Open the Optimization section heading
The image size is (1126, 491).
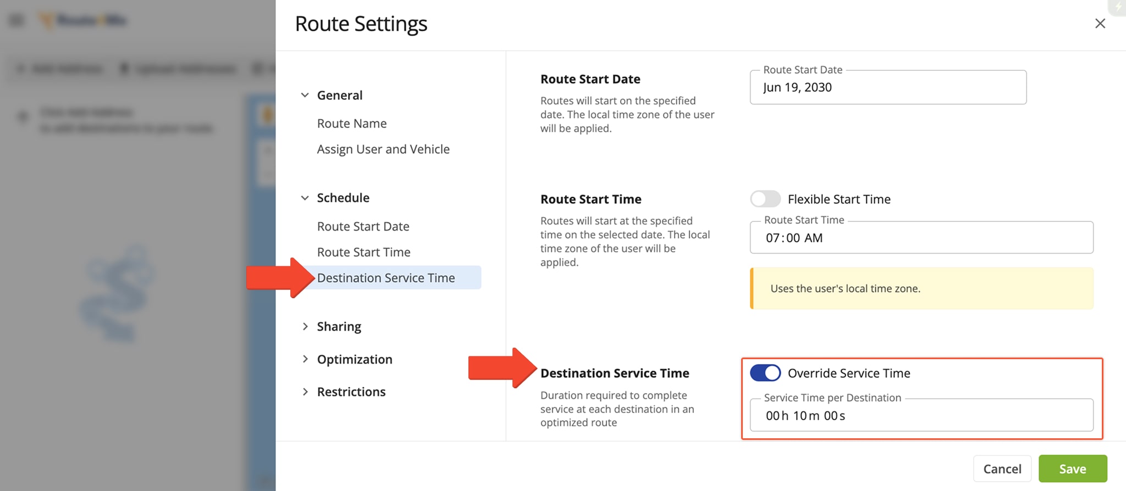click(x=355, y=359)
